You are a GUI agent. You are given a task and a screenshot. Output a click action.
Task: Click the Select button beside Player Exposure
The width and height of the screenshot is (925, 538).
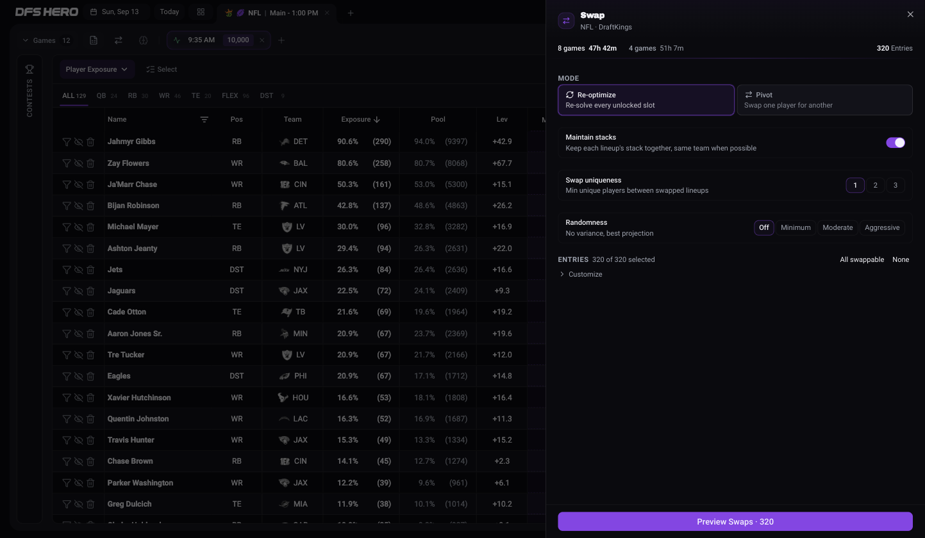click(x=162, y=69)
